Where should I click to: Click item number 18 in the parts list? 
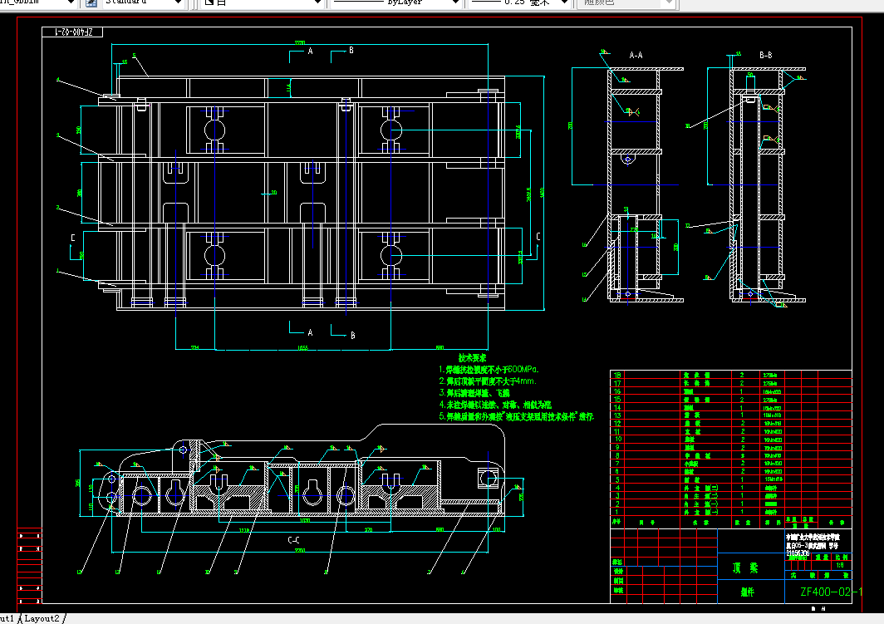617,375
